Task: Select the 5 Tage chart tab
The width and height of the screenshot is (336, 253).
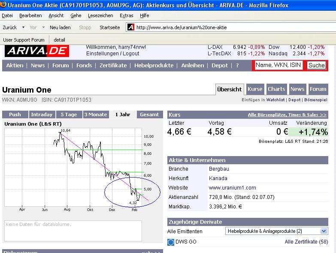Action: (x=69, y=114)
